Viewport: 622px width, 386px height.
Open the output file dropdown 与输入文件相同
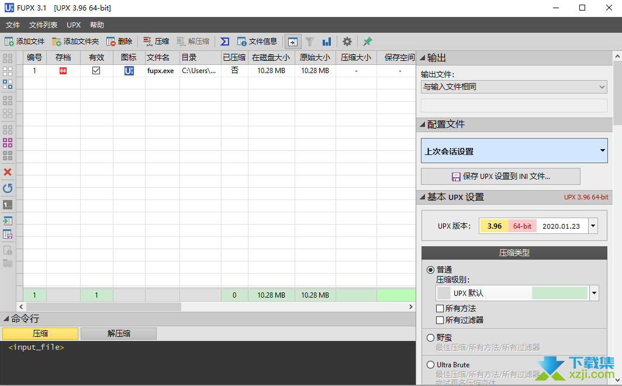point(514,87)
